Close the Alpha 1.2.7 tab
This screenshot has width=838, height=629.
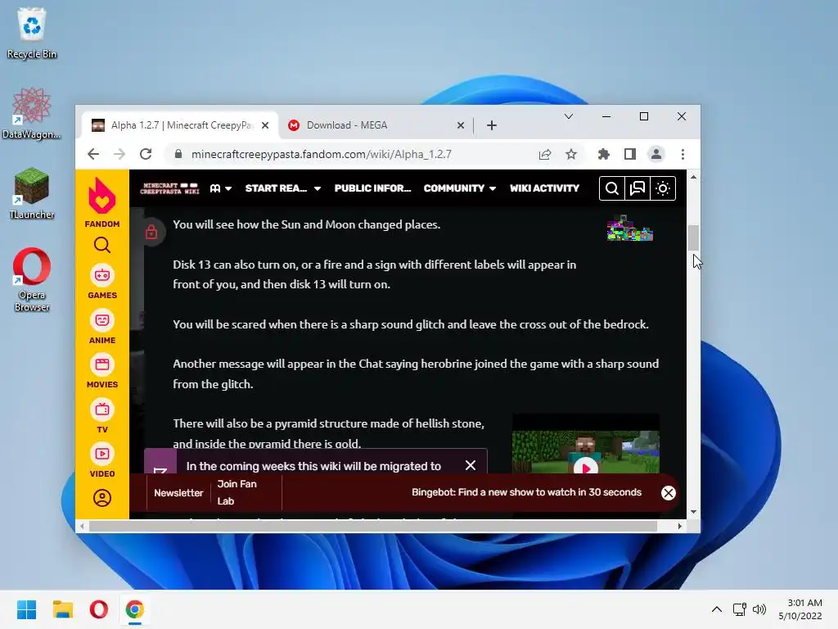tap(265, 125)
